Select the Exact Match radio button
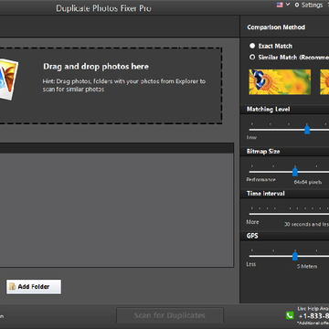Viewport: 329px width, 329px height. pyautogui.click(x=252, y=46)
